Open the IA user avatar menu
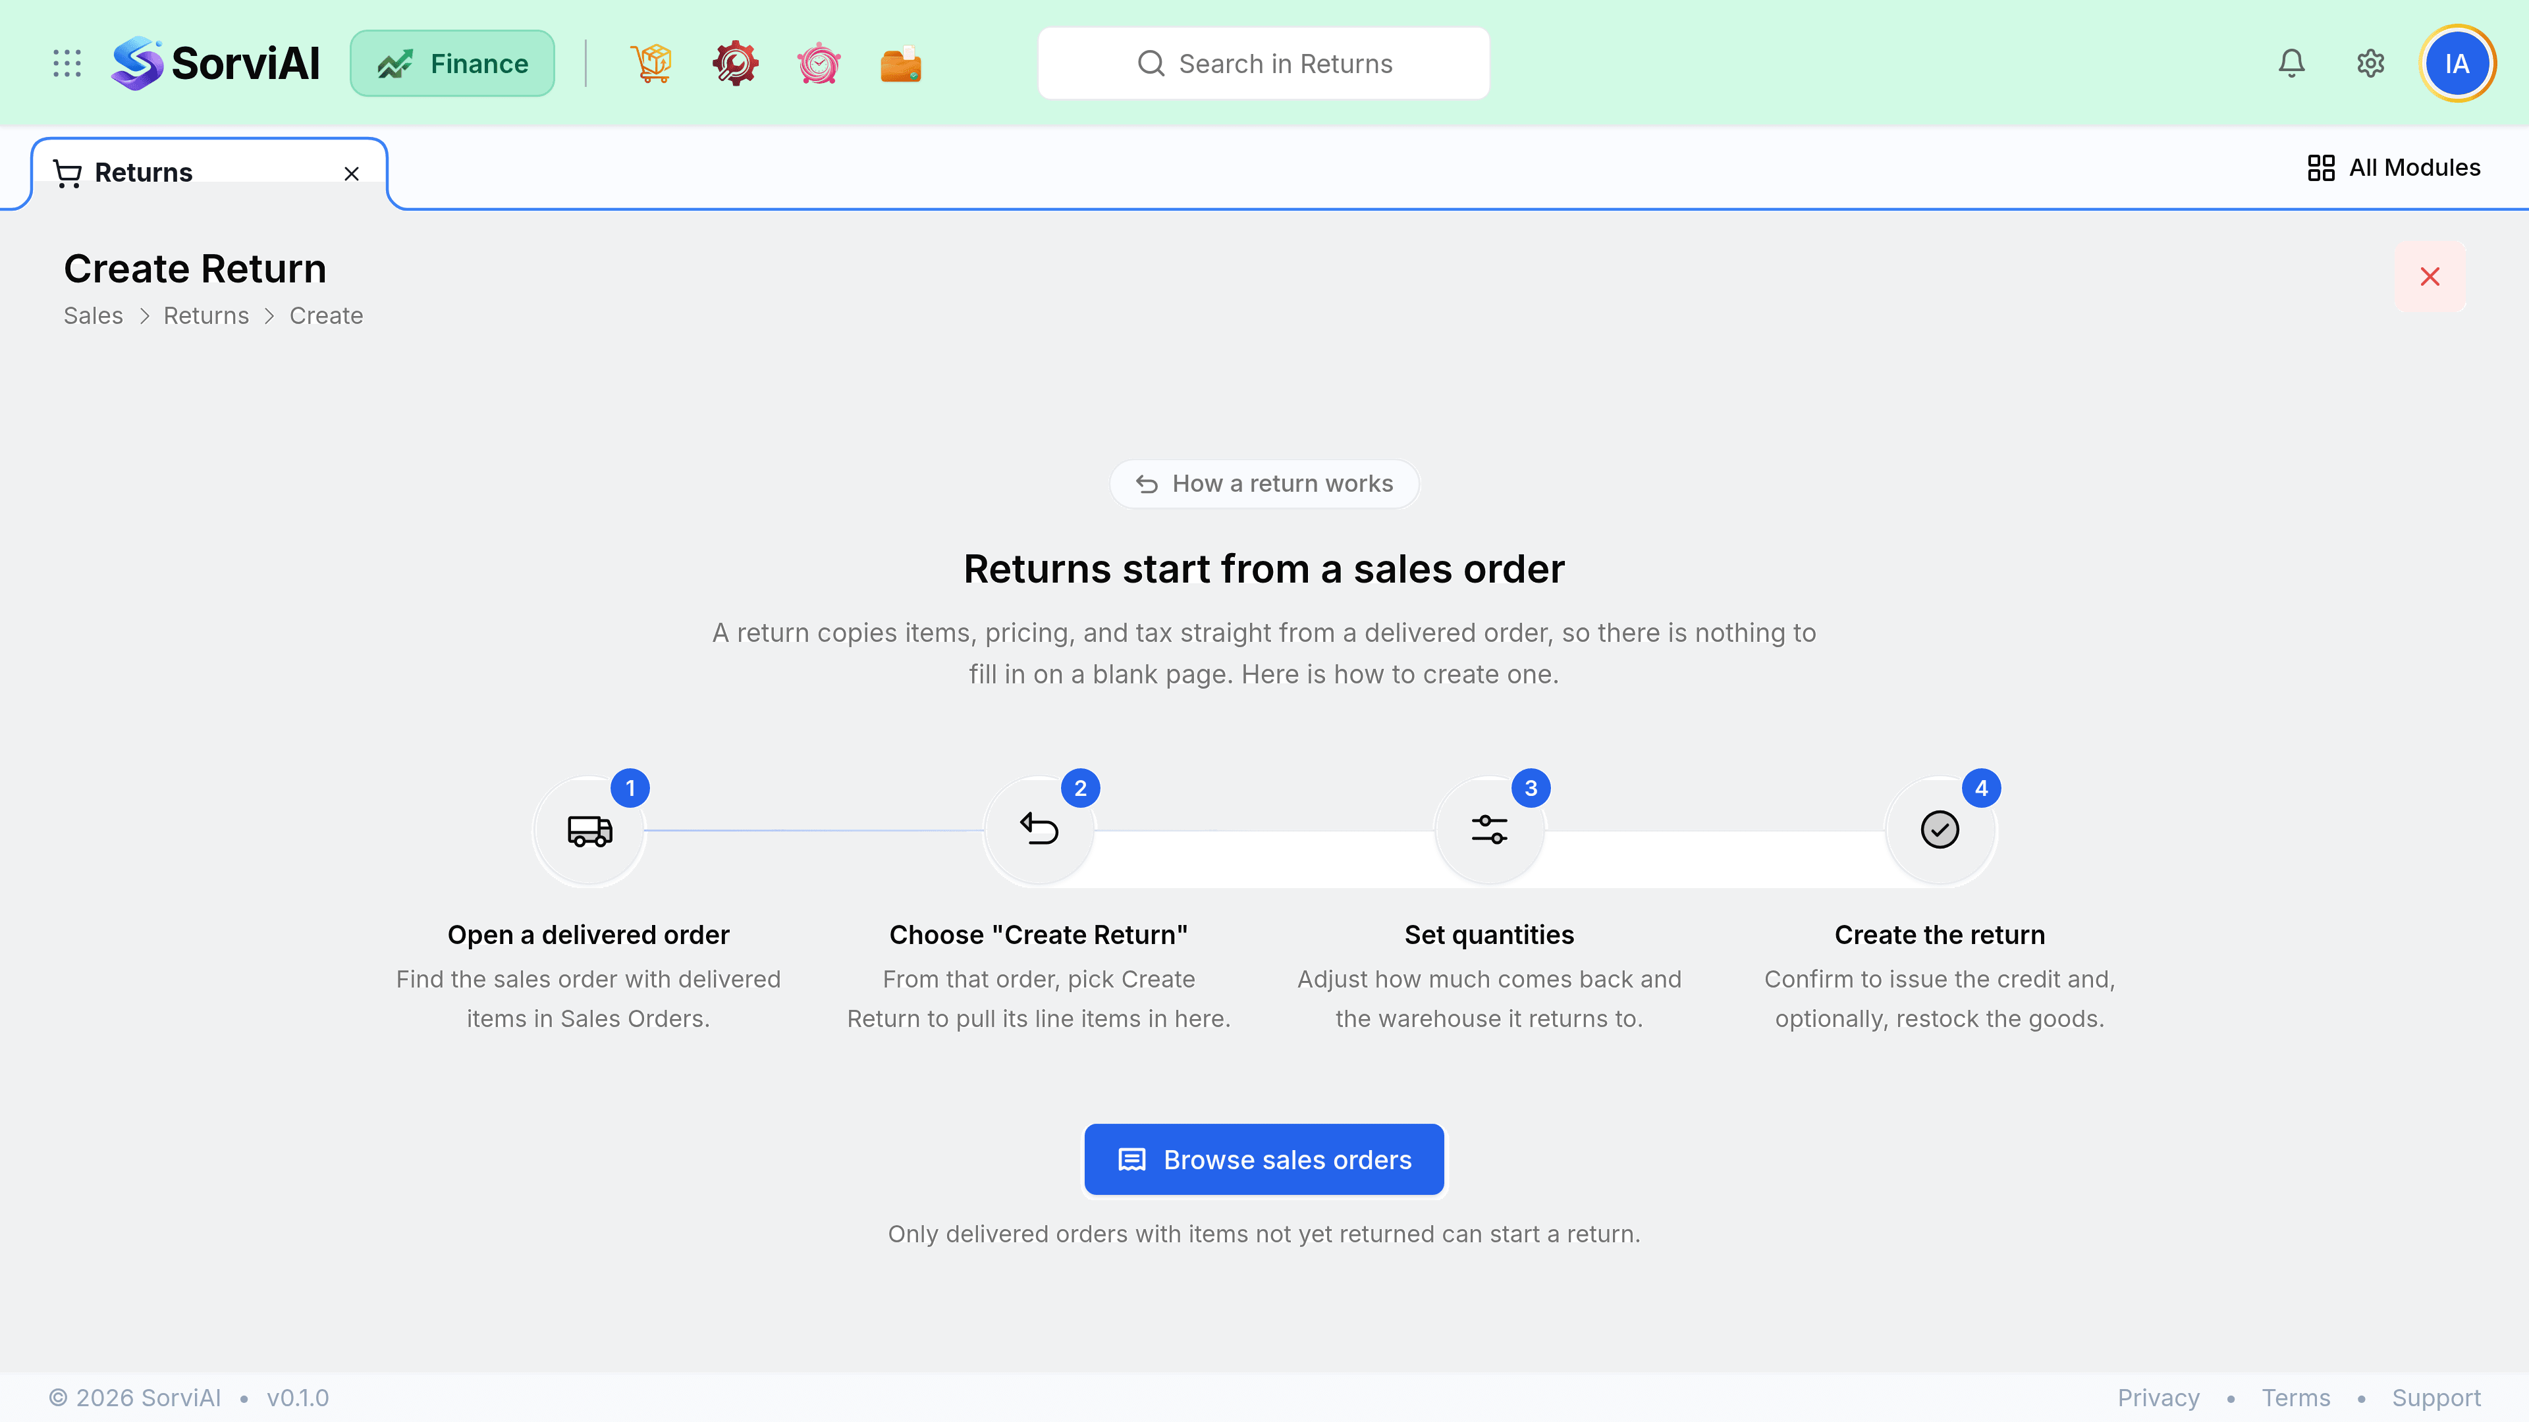 pos(2457,64)
